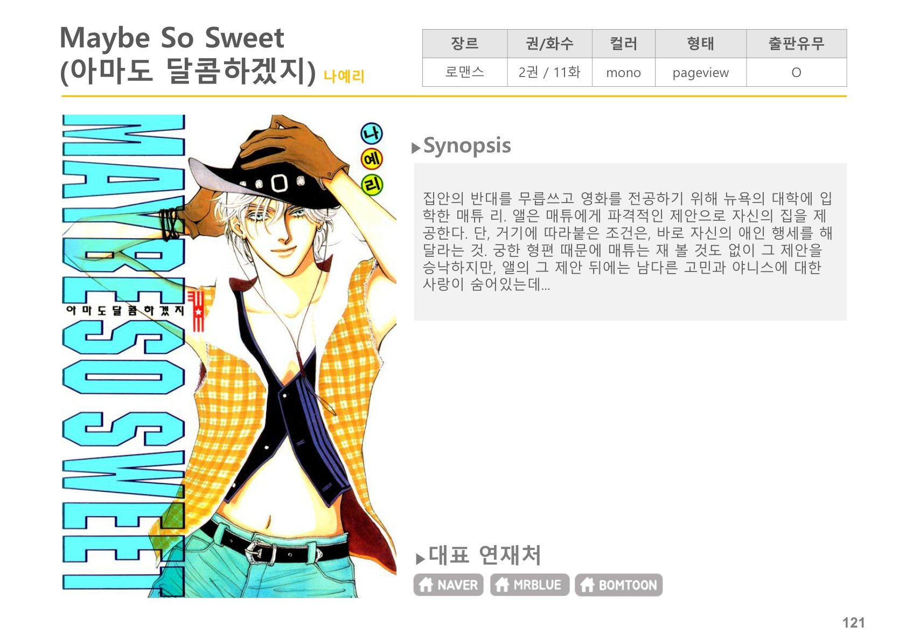Click the mono color cell
The image size is (906, 641).
pos(623,72)
